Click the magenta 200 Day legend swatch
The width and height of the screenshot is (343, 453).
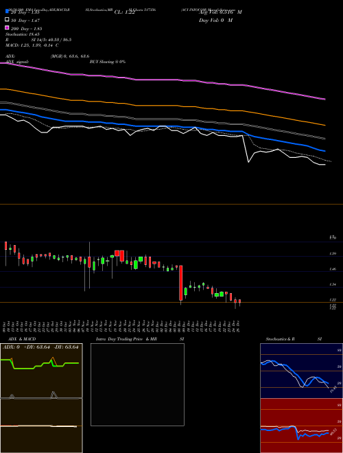[7, 27]
